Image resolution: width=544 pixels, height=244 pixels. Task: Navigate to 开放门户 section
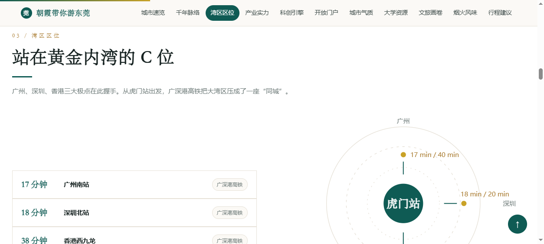pyautogui.click(x=327, y=13)
